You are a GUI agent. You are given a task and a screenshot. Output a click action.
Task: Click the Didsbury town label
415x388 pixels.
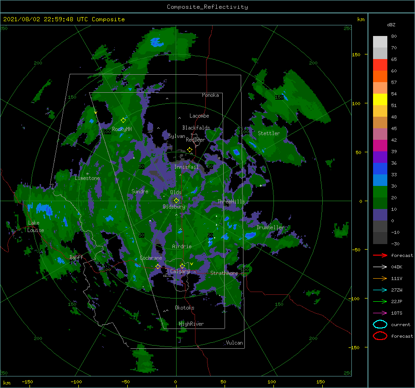click(x=174, y=207)
